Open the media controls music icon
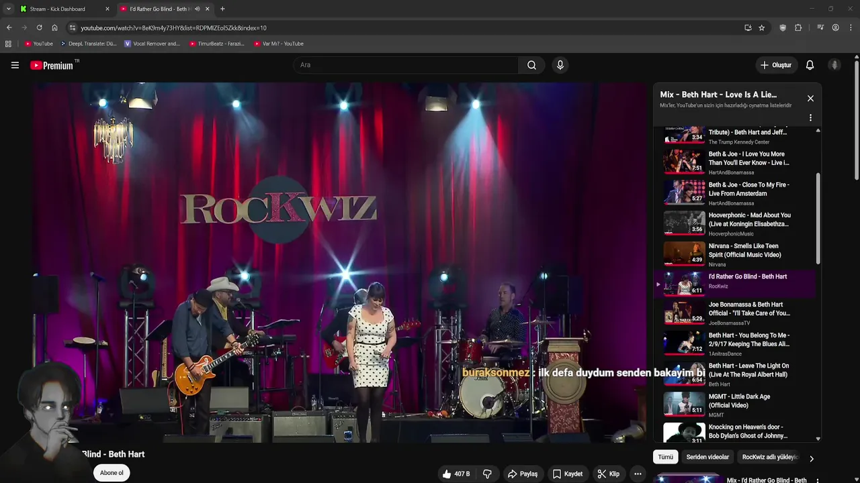Image resolution: width=860 pixels, height=483 pixels. point(820,28)
